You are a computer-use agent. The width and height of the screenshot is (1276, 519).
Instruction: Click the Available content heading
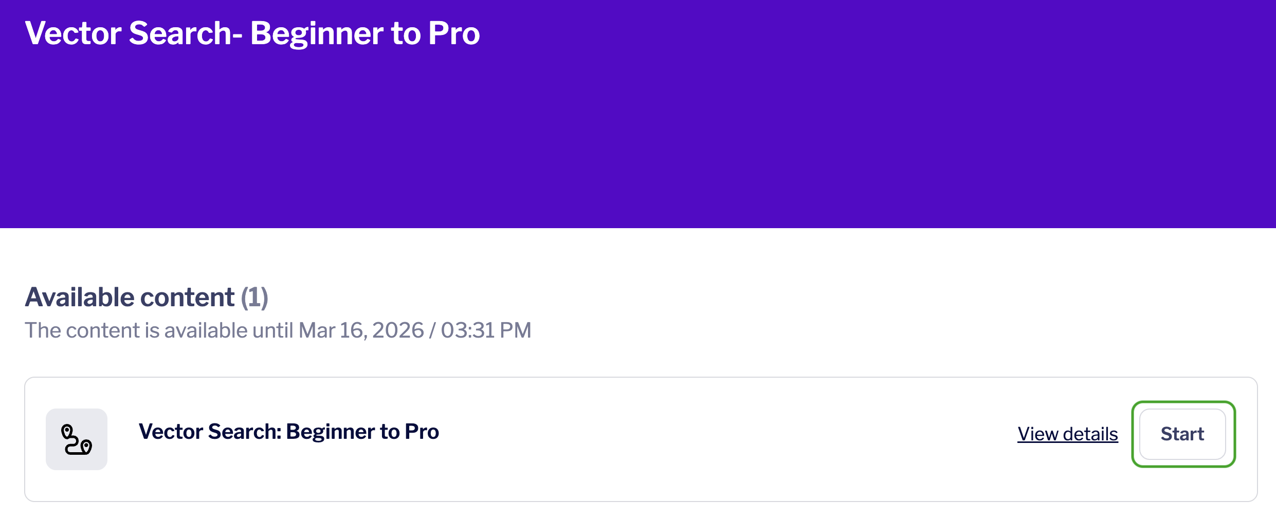[130, 297]
